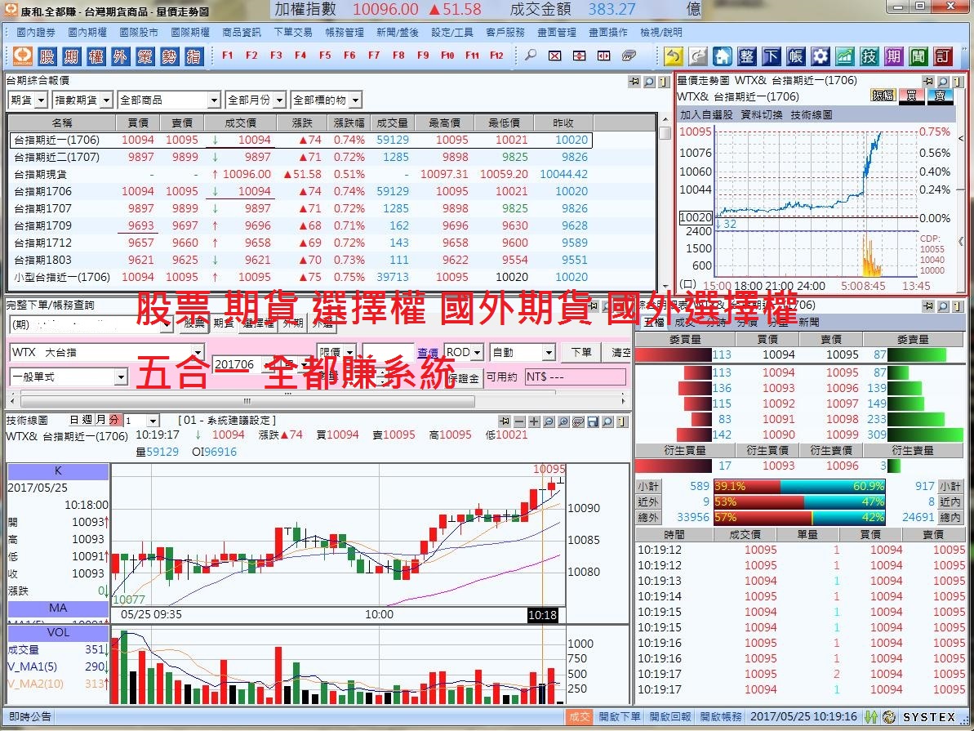The image size is (974, 731).
Task: Click the 查價 price lookup link
Action: pos(427,353)
